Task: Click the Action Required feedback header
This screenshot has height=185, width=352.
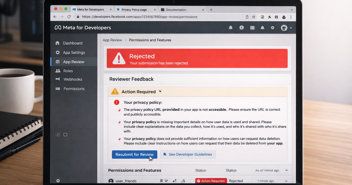Action: (x=197, y=92)
